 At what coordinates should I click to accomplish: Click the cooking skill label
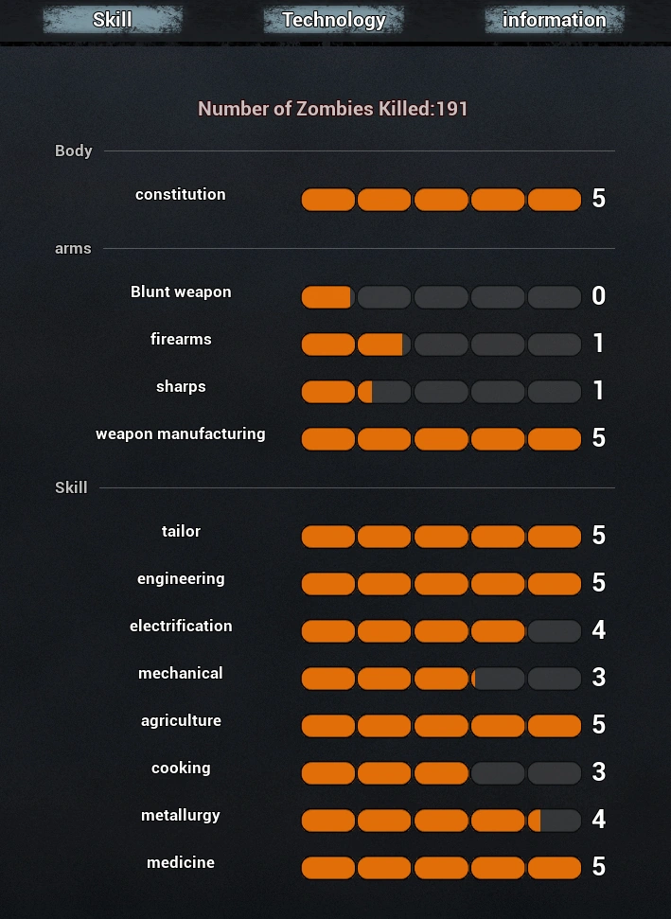[181, 769]
